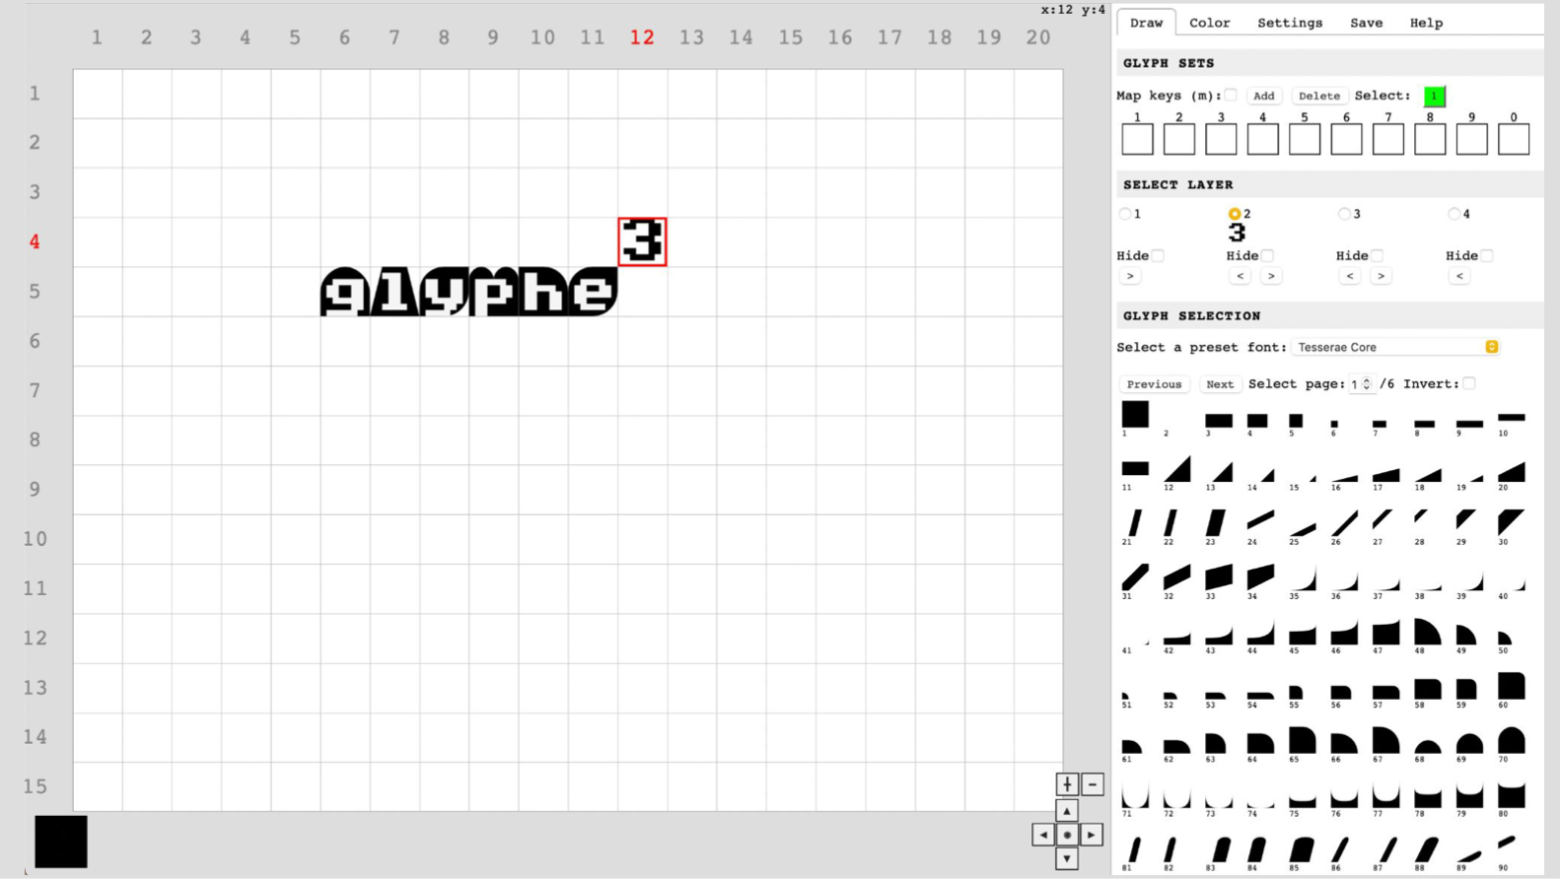Viewport: 1560px width, 879px height.
Task: Switch to the Color tab
Action: pyautogui.click(x=1209, y=23)
